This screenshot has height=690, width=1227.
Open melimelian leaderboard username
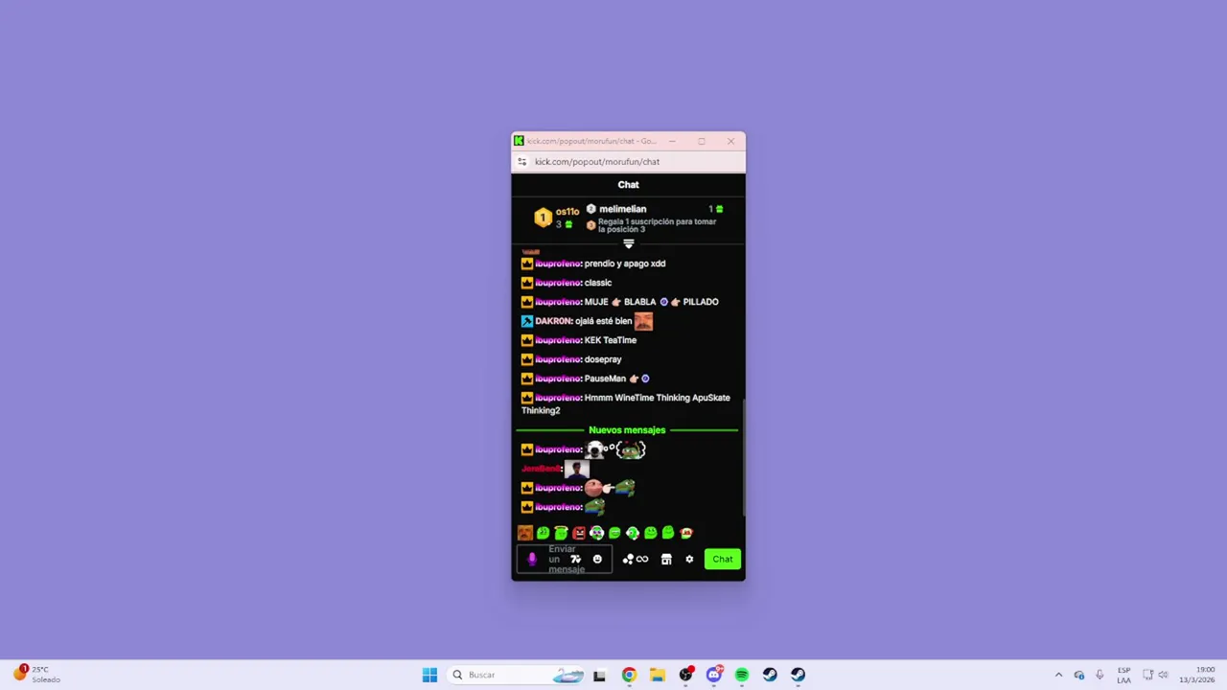coord(622,209)
